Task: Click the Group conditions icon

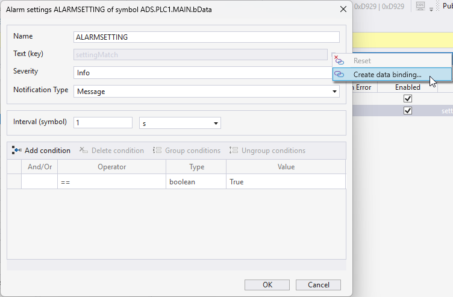Action: 157,150
